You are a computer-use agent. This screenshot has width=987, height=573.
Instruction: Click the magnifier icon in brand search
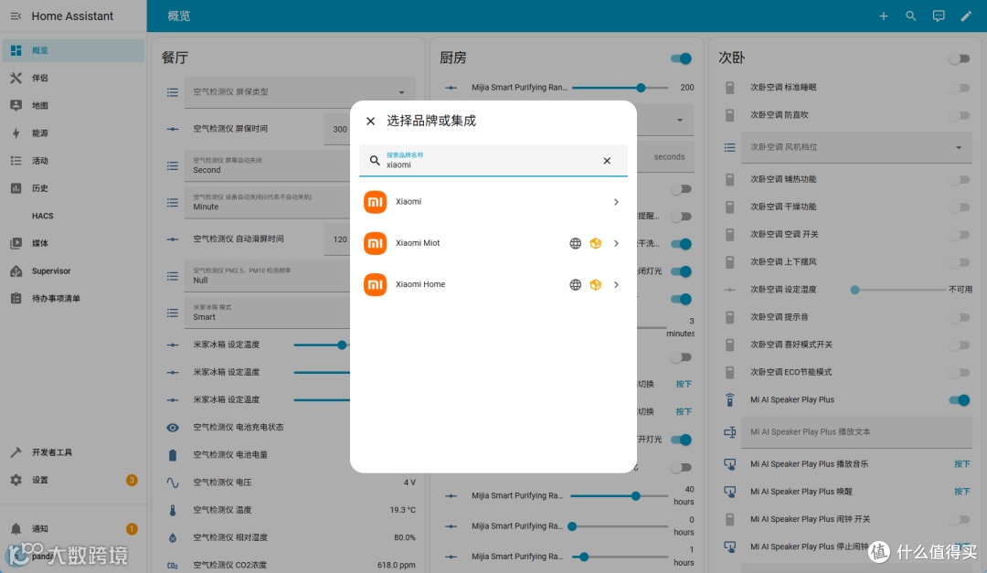[x=375, y=161]
